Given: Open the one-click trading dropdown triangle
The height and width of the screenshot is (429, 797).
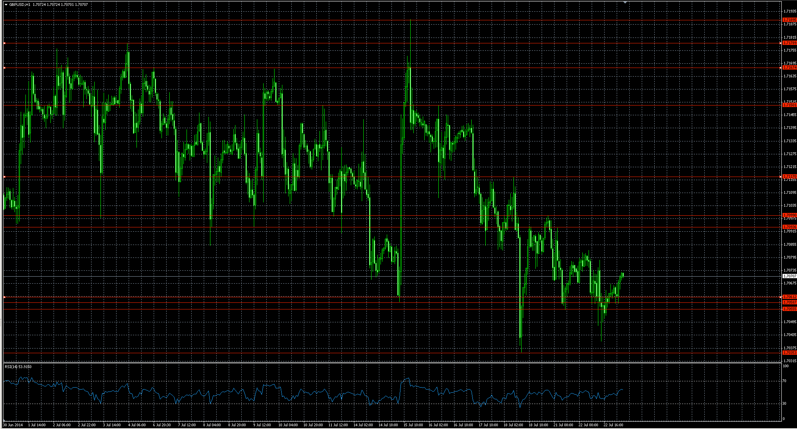Looking at the screenshot, I should [x=6, y=5].
